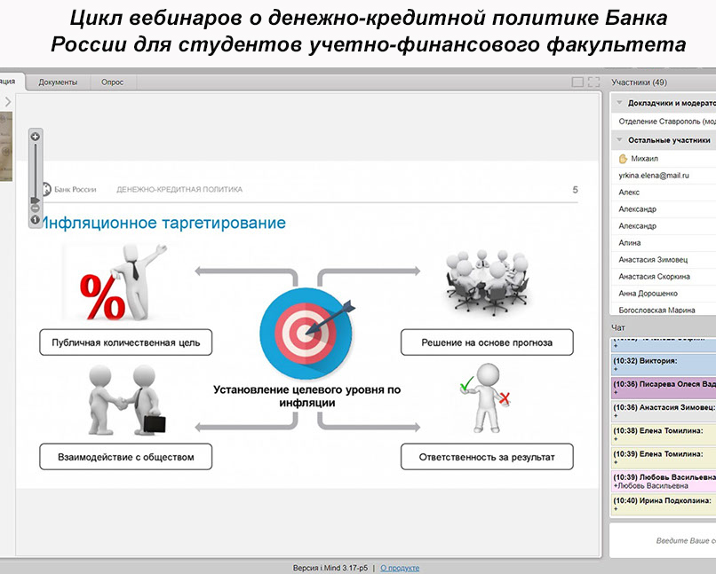Select participant yrkina.elena@mail.ru

[654, 176]
